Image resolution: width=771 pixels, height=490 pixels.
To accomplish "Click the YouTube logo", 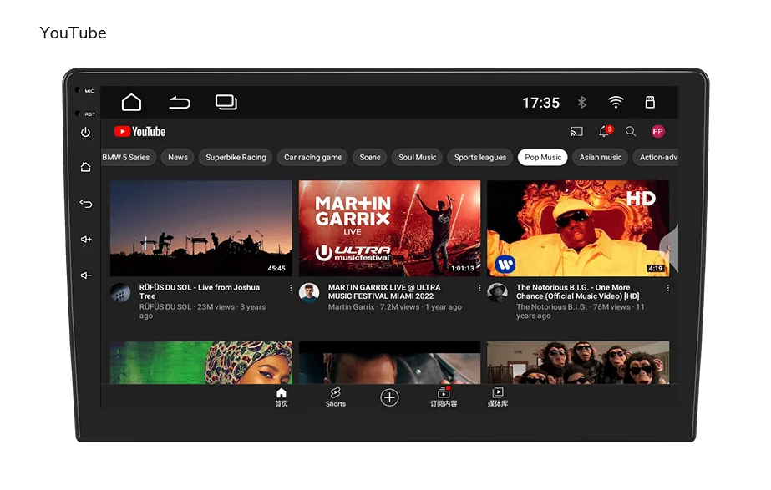I will (140, 132).
